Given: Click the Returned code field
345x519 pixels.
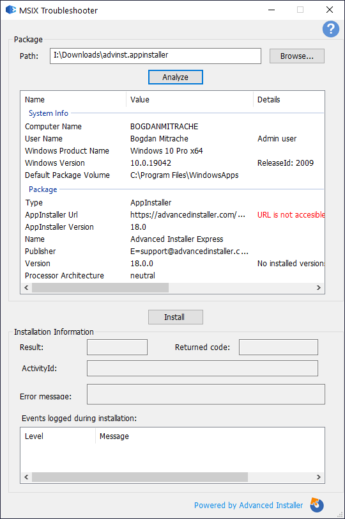Looking at the screenshot, I should (279, 347).
